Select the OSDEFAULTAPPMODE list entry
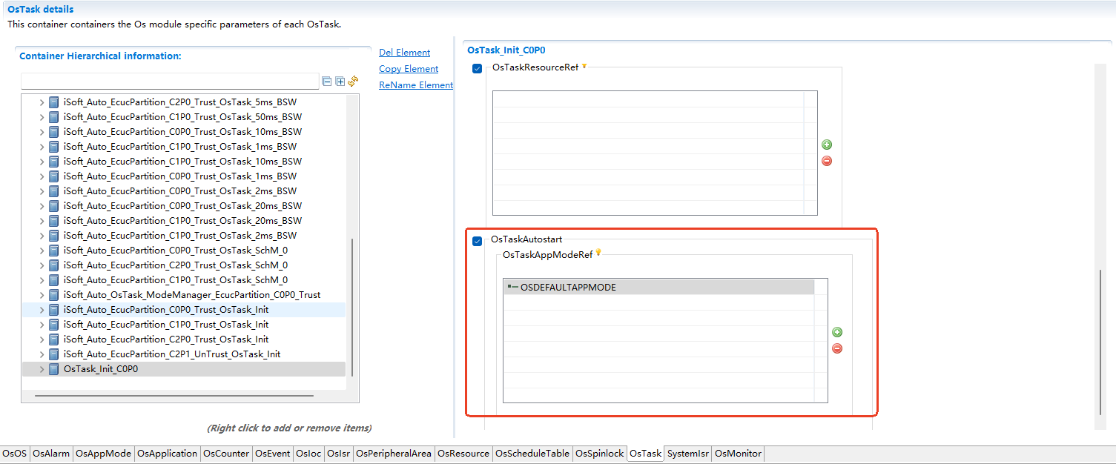 click(568, 288)
